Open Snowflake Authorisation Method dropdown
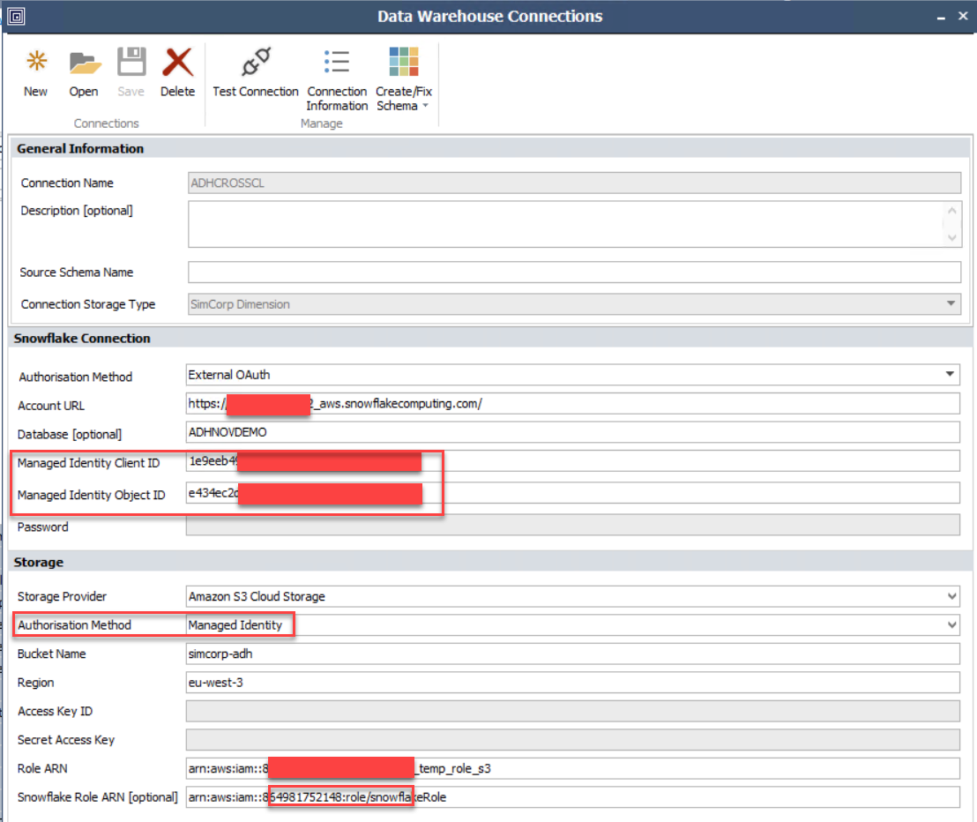 [950, 375]
